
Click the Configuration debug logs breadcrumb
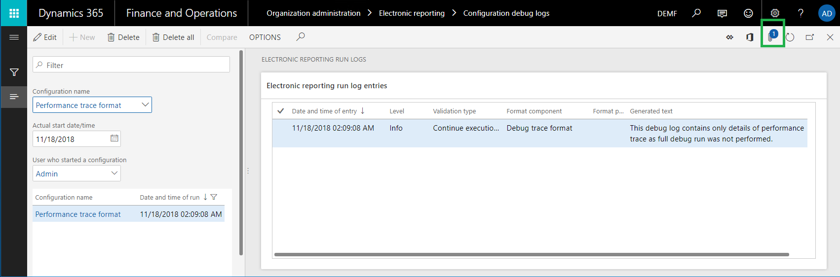[x=506, y=13]
